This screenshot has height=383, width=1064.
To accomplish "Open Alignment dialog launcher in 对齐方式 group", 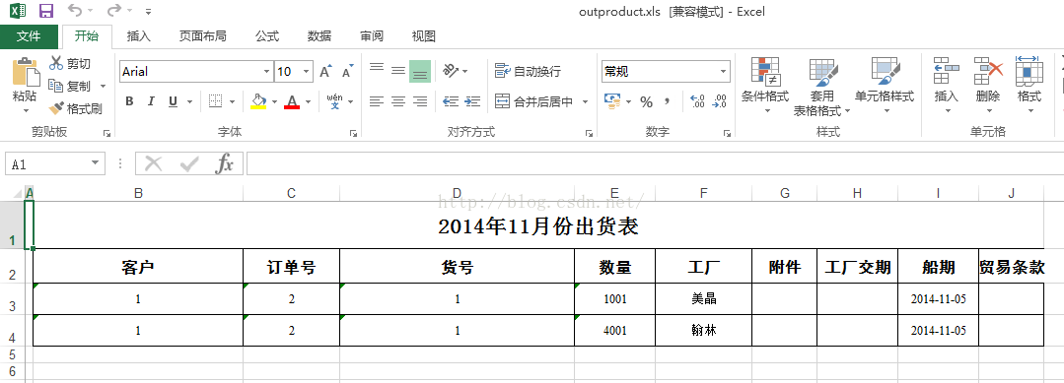I will click(x=589, y=134).
